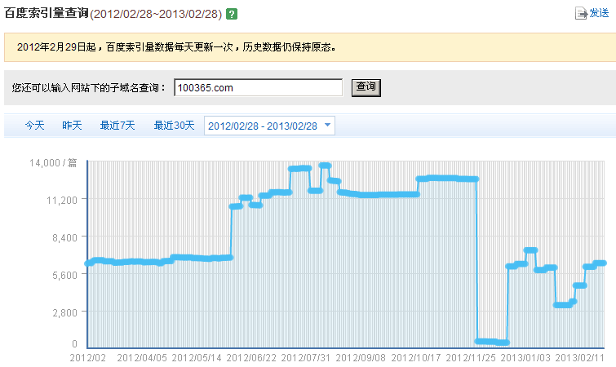Click the 2012/05/14 x-axis date label
This screenshot has width=616, height=367.
197,358
